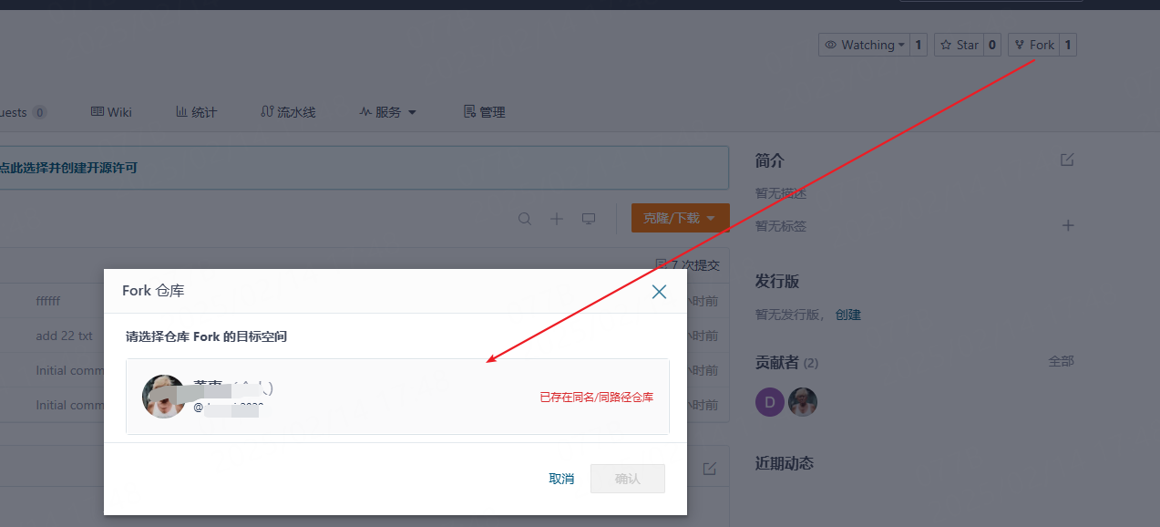Click the ffffff commit message
Viewport: 1160px width, 527px height.
48,301
